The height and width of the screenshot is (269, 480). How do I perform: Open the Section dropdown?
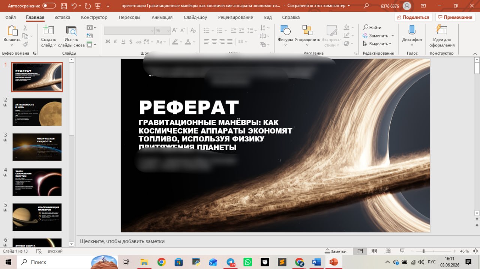[x=91, y=45]
